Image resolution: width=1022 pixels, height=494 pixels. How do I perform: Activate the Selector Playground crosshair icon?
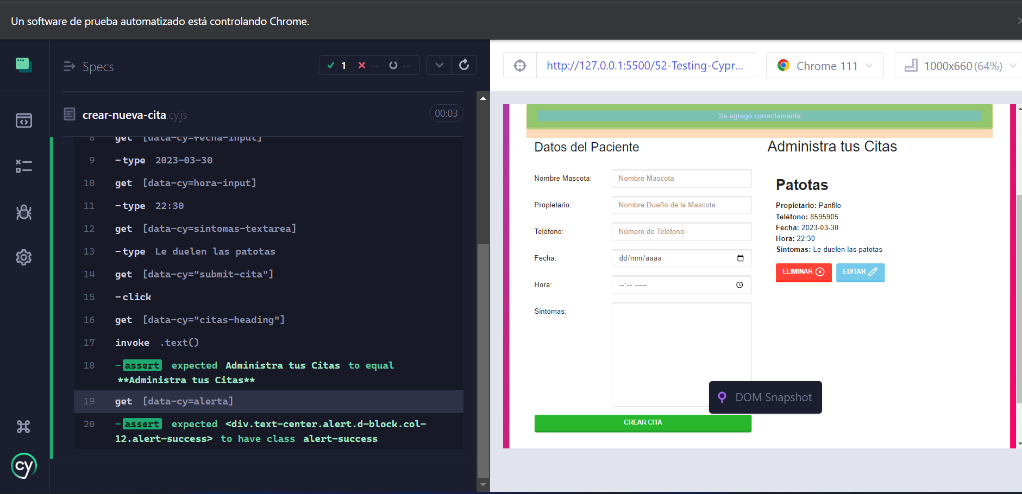coord(520,65)
